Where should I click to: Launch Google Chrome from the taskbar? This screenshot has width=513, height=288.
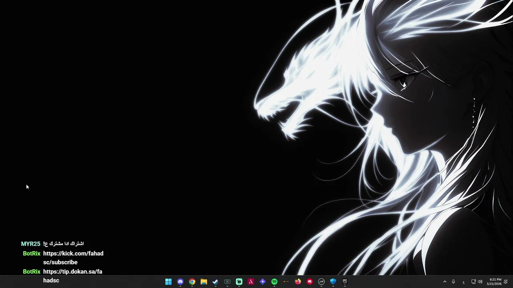tap(192, 282)
